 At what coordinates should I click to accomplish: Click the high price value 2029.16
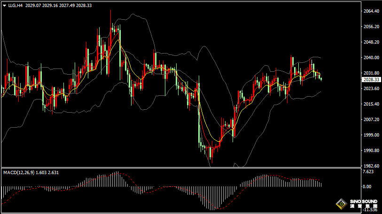click(x=50, y=6)
